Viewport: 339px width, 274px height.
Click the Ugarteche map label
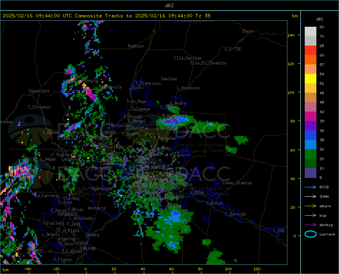click(x=102, y=188)
